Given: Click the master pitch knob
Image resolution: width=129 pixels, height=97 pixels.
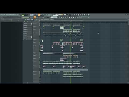Looking at the screenshot, I should click(20, 17).
